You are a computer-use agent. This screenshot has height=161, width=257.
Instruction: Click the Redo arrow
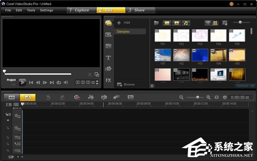(62, 98)
